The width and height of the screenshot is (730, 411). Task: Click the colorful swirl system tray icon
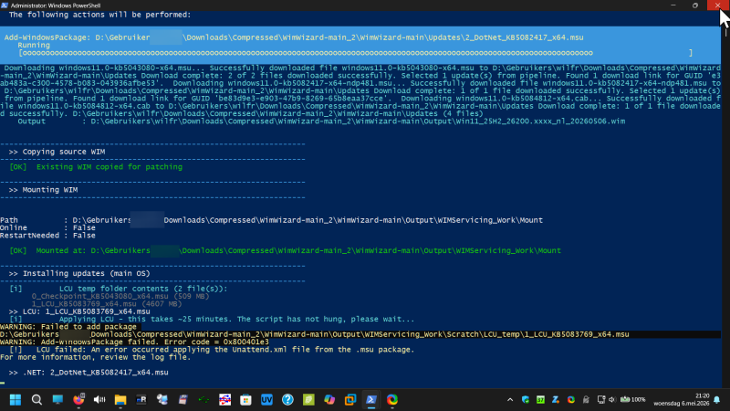click(571, 400)
